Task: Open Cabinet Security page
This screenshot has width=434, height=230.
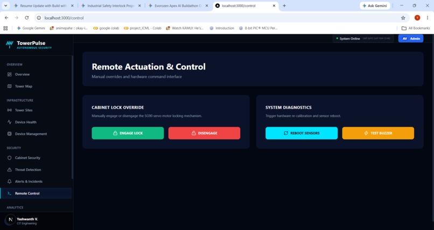Action: click(36, 157)
